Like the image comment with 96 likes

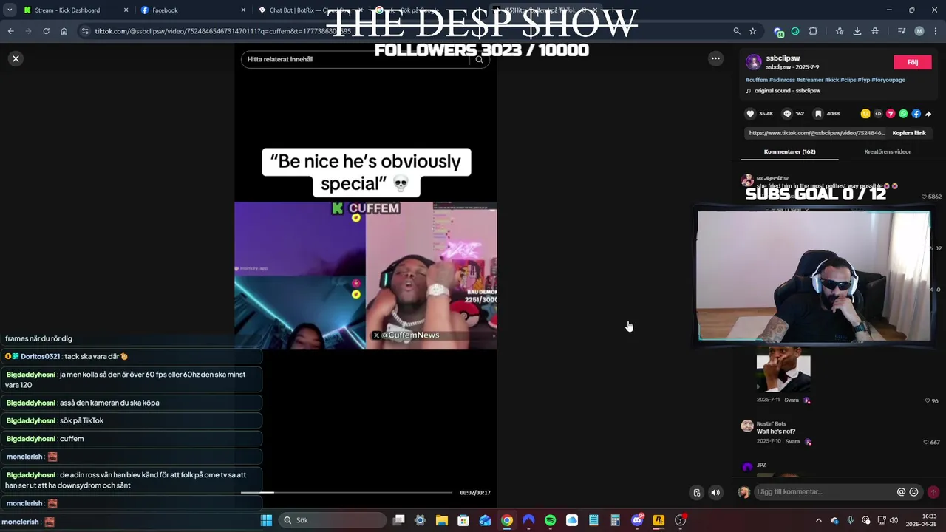tap(928, 400)
